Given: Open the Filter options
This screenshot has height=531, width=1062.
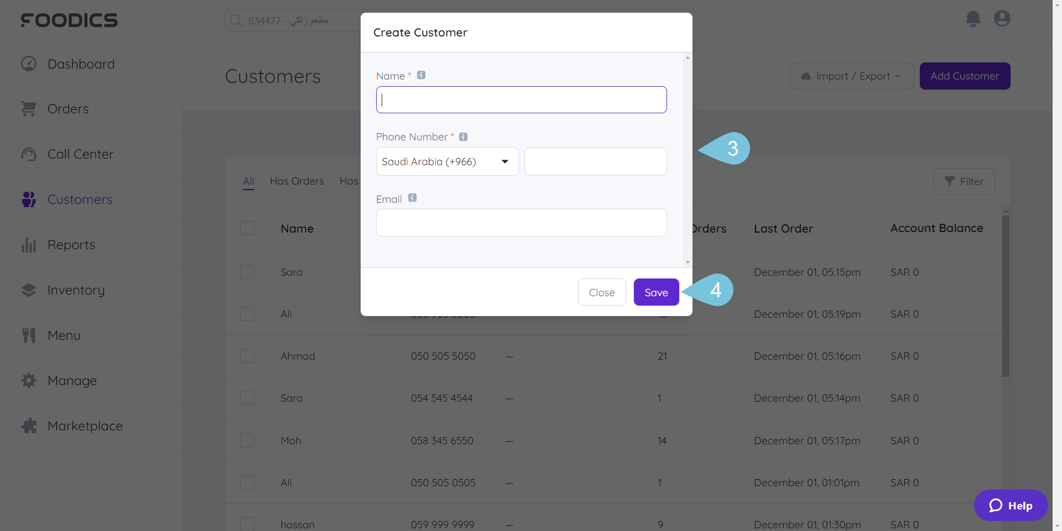Looking at the screenshot, I should 964,181.
